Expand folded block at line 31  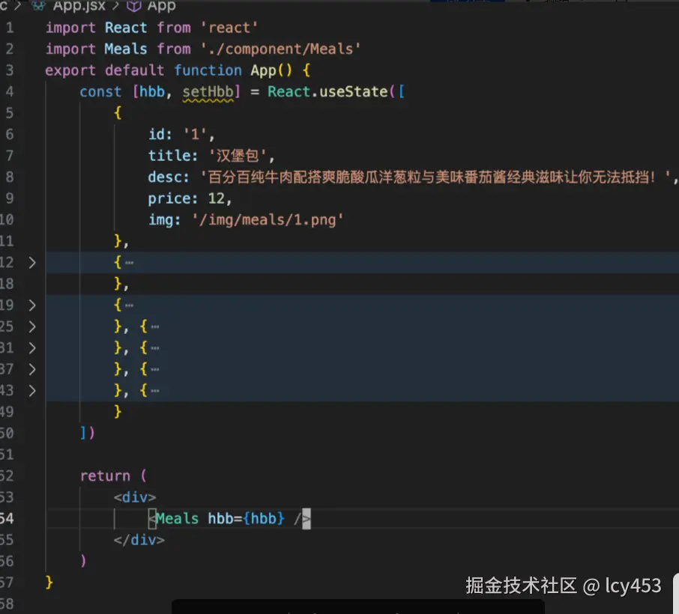[32, 348]
